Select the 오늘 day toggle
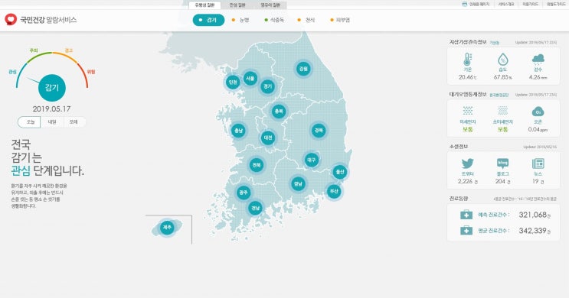The image size is (569, 298). [x=29, y=122]
